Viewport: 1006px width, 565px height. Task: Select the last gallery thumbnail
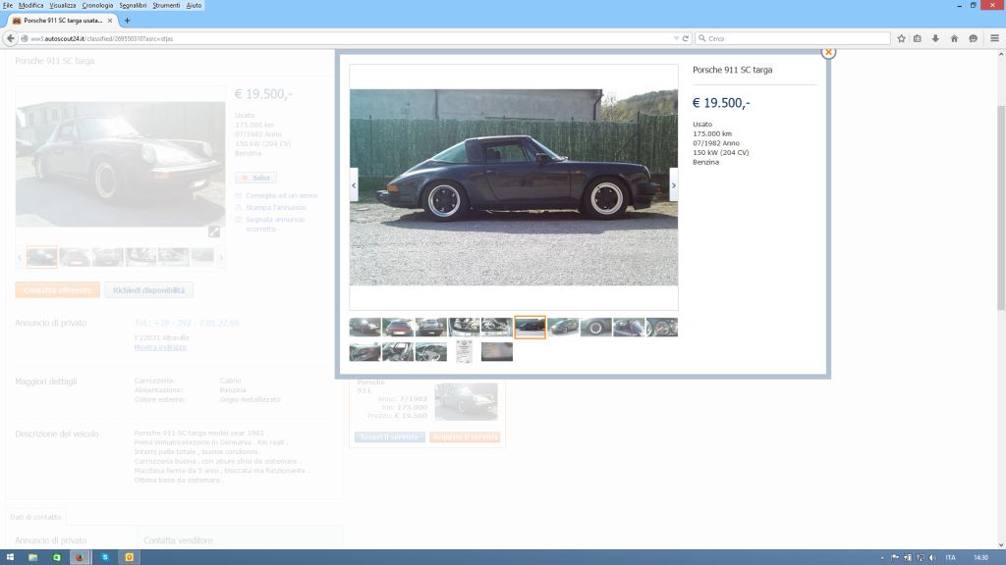(497, 352)
